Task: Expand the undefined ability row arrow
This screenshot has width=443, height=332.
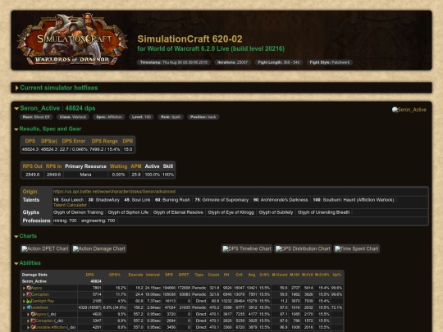Action: tap(24, 307)
